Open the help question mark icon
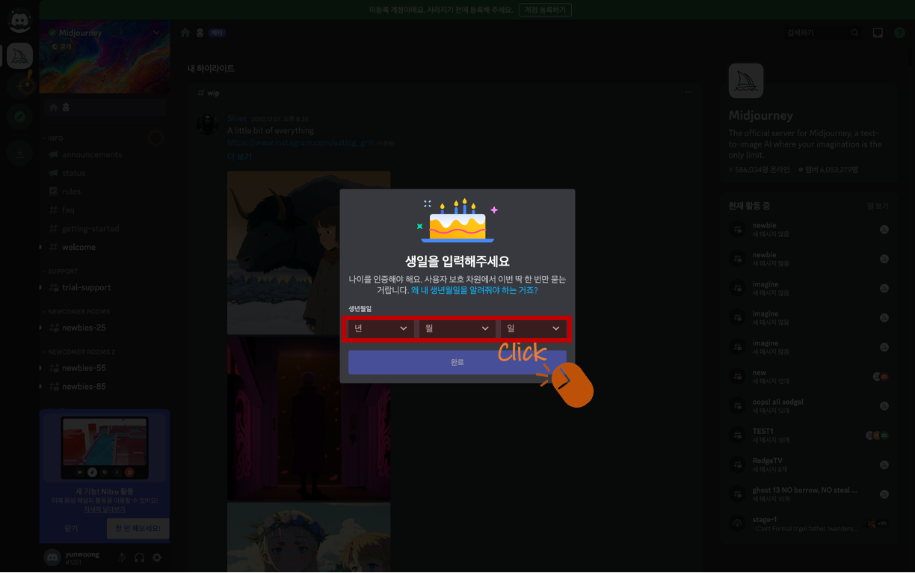 pos(899,33)
